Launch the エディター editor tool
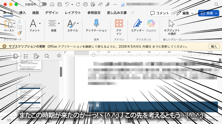This screenshot has width=222, height=124. click(137, 25)
